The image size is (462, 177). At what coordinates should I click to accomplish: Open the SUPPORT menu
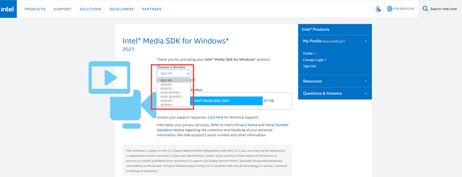click(62, 9)
